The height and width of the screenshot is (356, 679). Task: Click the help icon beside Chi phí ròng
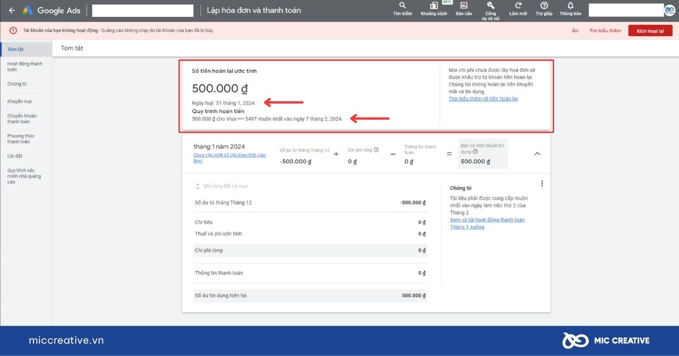(376, 150)
